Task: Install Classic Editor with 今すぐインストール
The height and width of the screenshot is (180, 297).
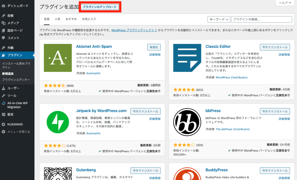Action: pyautogui.click(x=275, y=47)
